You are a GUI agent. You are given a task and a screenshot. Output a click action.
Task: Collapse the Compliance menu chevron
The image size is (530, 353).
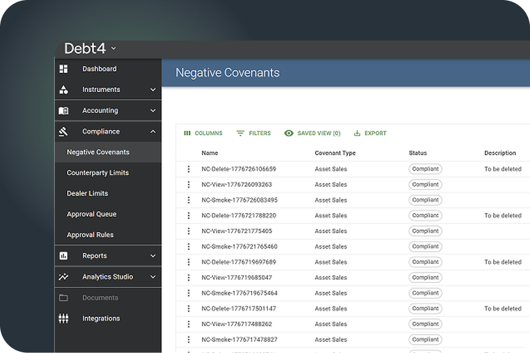pyautogui.click(x=153, y=131)
